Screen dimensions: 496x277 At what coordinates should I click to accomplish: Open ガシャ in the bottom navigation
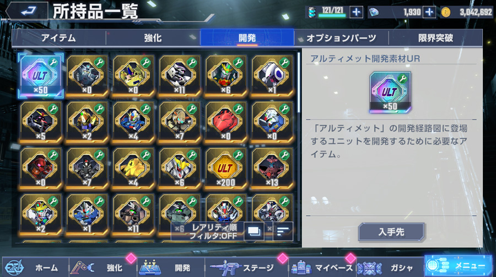pyautogui.click(x=390, y=268)
